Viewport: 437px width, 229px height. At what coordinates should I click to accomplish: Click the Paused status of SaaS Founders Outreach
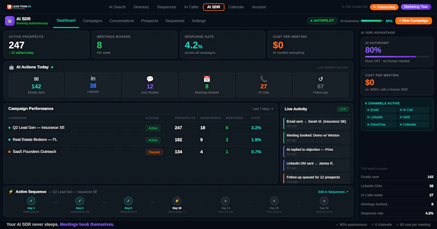(x=154, y=152)
